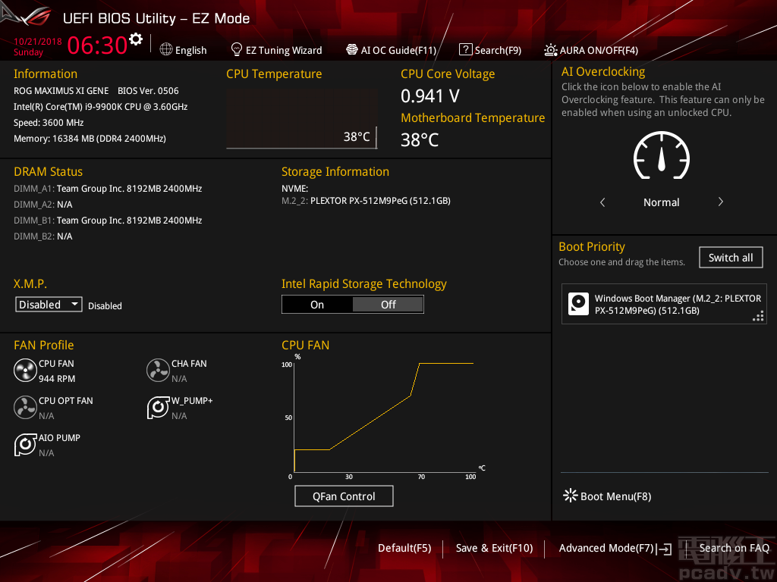Click DIMM_A1 Team Group memory entry

pos(108,189)
